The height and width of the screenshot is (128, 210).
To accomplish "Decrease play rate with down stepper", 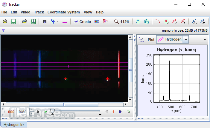I will (x=31, y=113).
